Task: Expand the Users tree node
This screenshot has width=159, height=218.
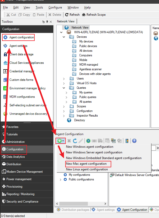Action: pyautogui.click(x=64, y=79)
